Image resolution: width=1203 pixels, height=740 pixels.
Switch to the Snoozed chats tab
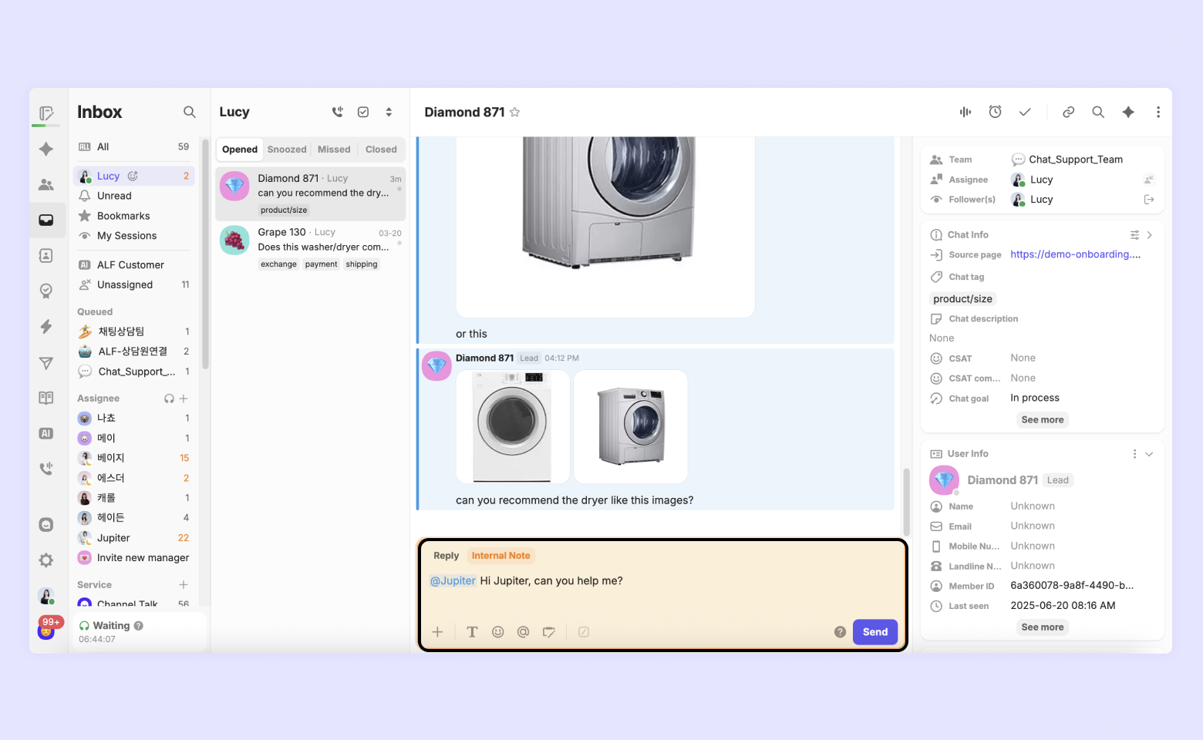coord(287,150)
